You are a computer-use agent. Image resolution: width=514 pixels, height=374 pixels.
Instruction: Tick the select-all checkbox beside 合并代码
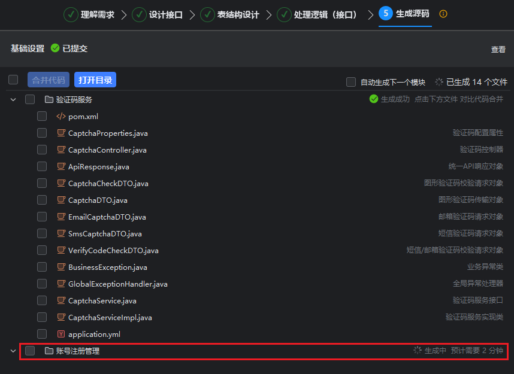[x=13, y=80]
